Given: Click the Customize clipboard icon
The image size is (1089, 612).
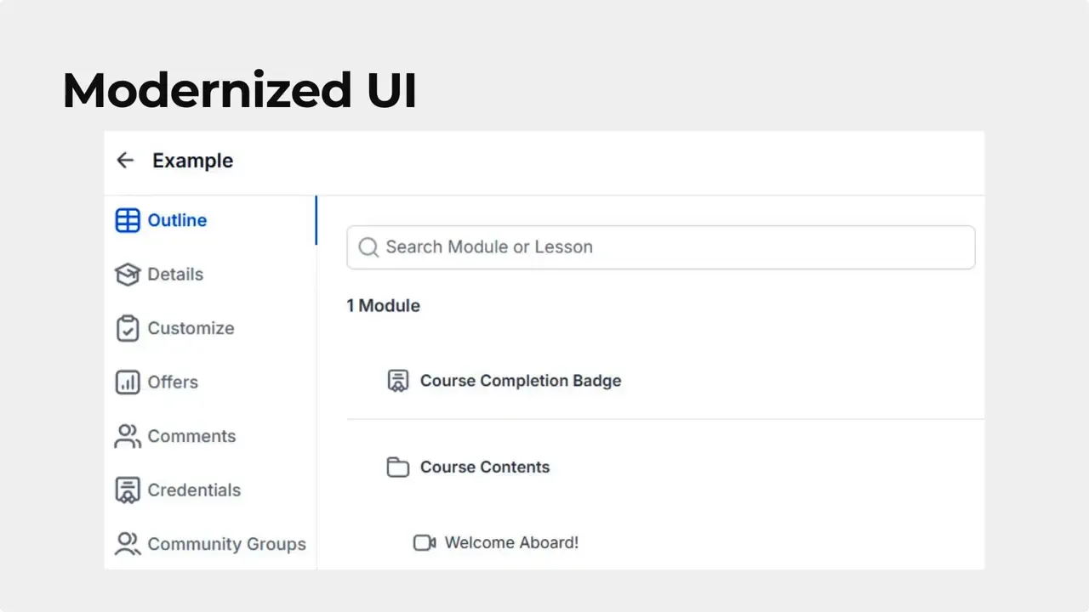Looking at the screenshot, I should tap(127, 328).
